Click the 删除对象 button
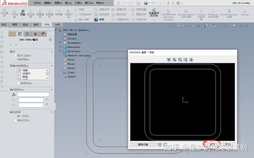 [x=143, y=144]
